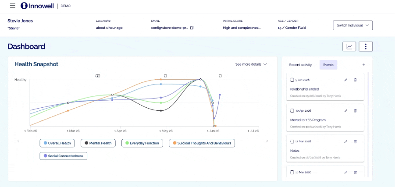Edit the 16 Mar 2026 event

point(345,173)
